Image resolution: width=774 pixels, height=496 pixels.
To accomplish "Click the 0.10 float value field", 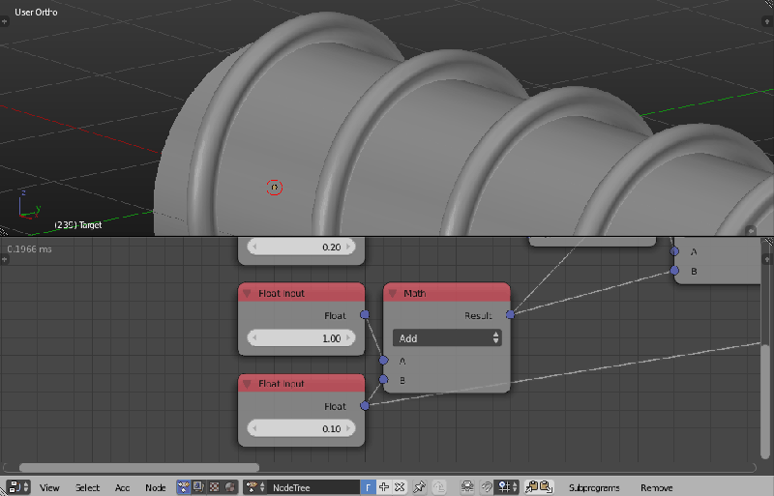I will point(301,428).
